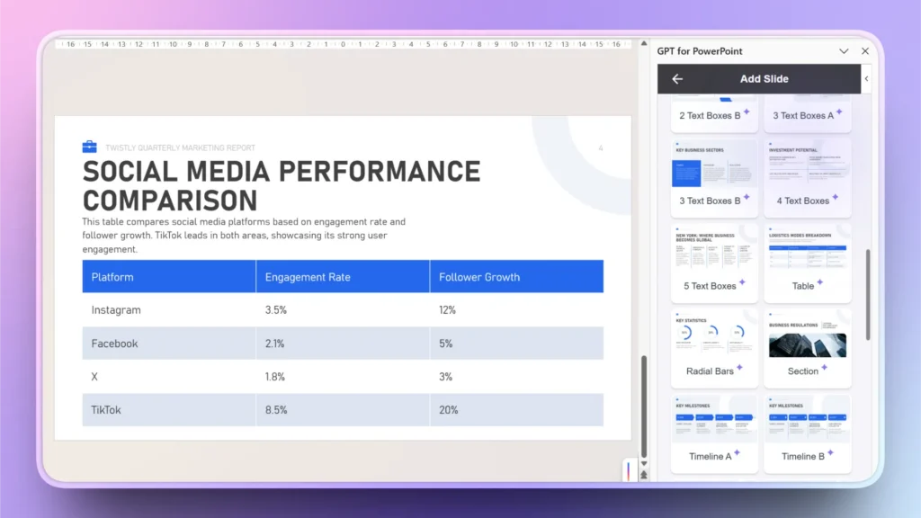Go to previous slide button below scrollbar

(x=644, y=475)
